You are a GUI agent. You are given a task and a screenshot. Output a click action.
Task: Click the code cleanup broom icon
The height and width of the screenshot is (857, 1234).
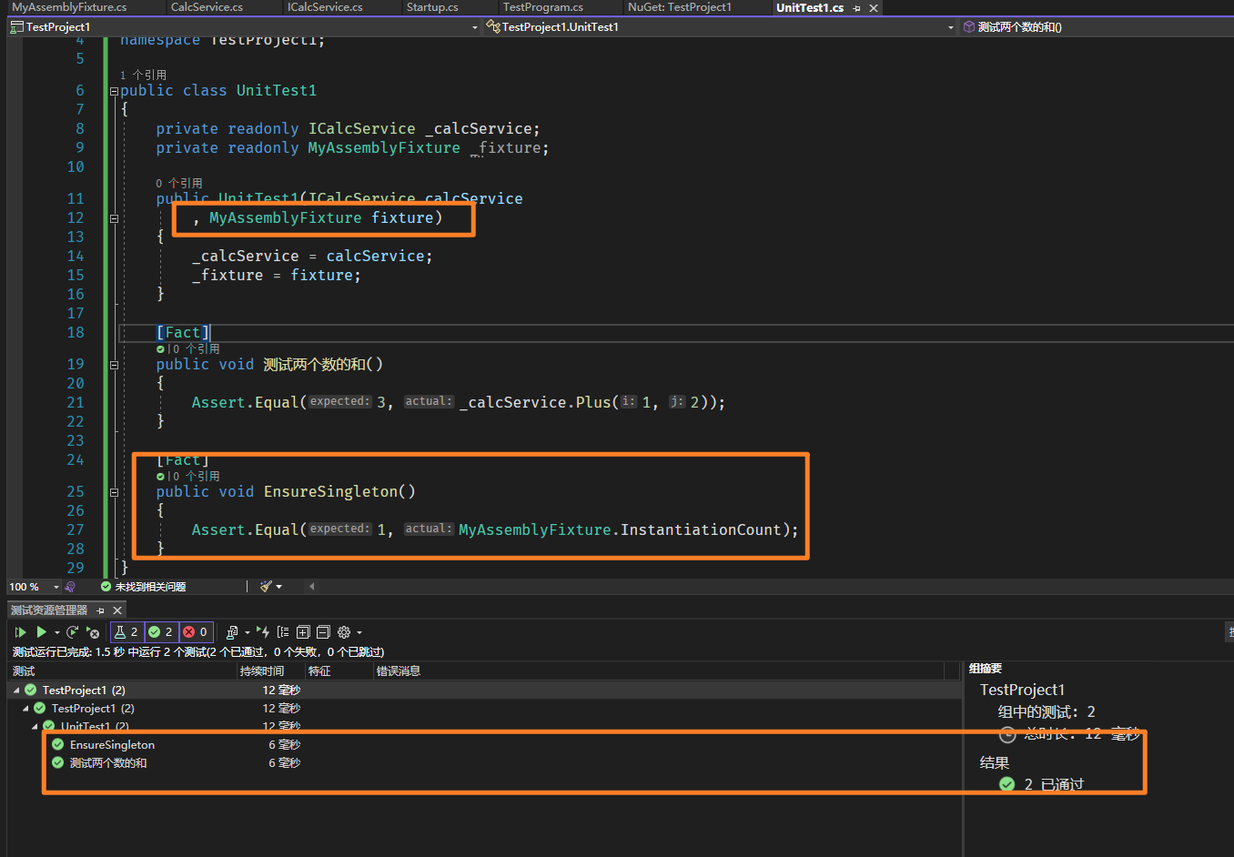(266, 587)
